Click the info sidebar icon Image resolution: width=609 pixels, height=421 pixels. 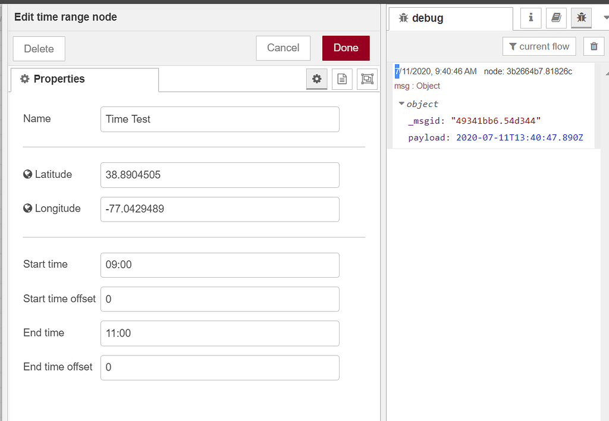click(530, 18)
